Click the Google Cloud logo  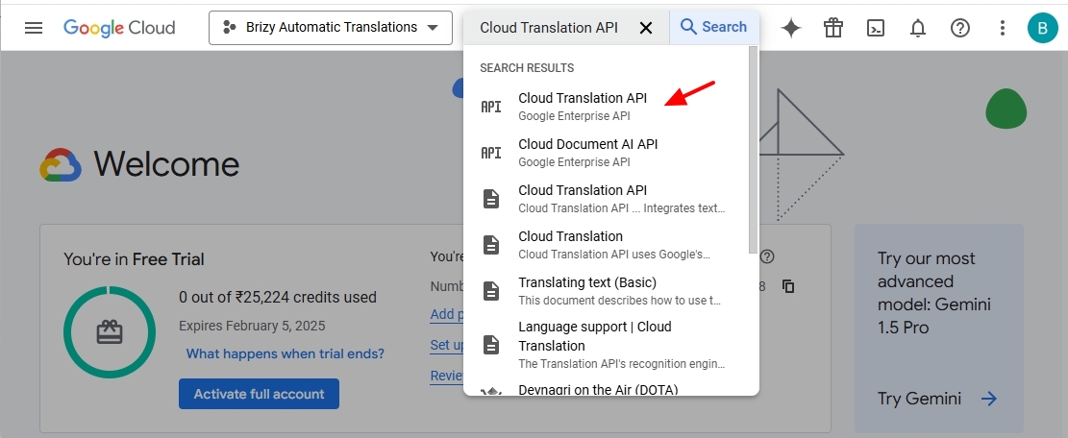[x=119, y=28]
